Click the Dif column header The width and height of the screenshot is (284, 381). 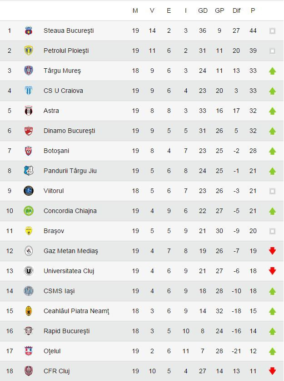(x=236, y=10)
